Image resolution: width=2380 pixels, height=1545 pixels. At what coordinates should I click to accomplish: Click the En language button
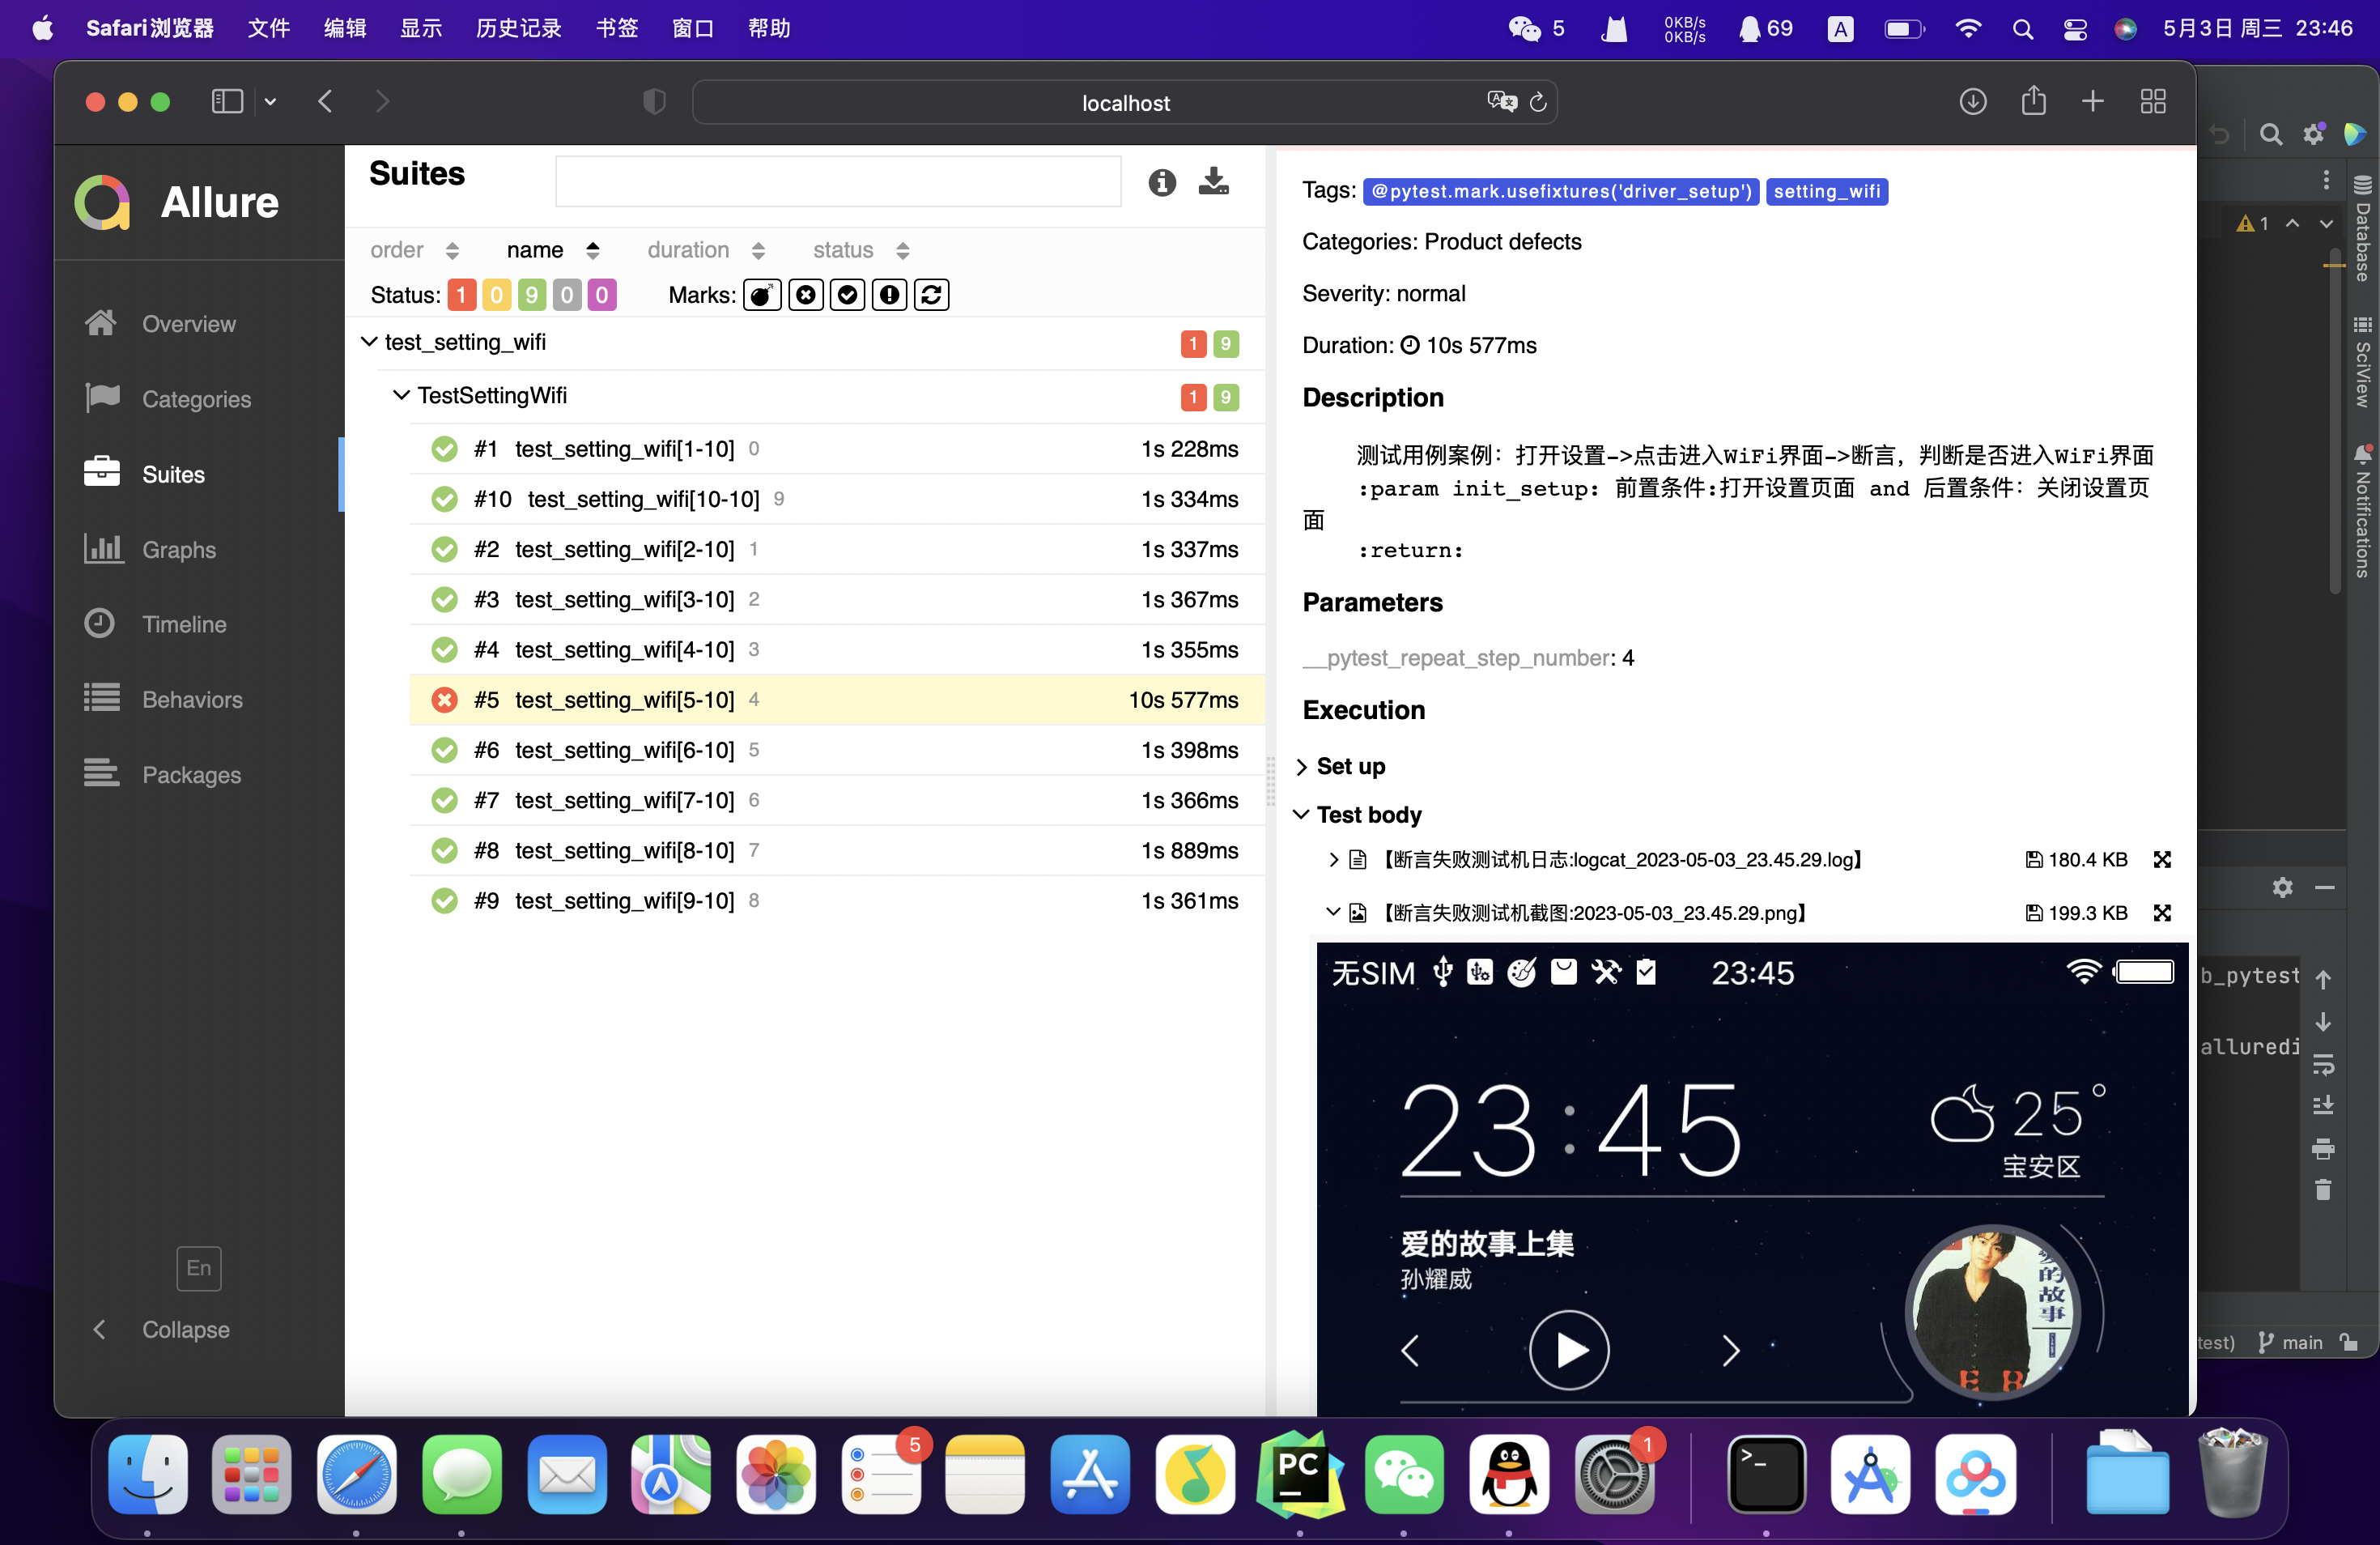click(198, 1268)
